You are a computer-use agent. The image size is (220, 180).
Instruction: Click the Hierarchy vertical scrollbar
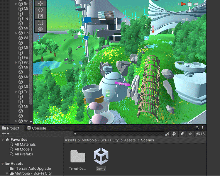(x=31, y=52)
